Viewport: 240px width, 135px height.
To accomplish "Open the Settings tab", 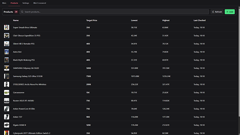I will coord(25,3).
